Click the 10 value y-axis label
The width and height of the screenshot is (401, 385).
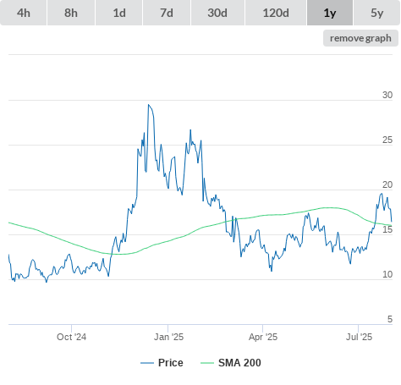(387, 274)
